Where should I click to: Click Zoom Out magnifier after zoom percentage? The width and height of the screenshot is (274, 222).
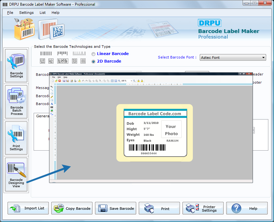coord(134,81)
